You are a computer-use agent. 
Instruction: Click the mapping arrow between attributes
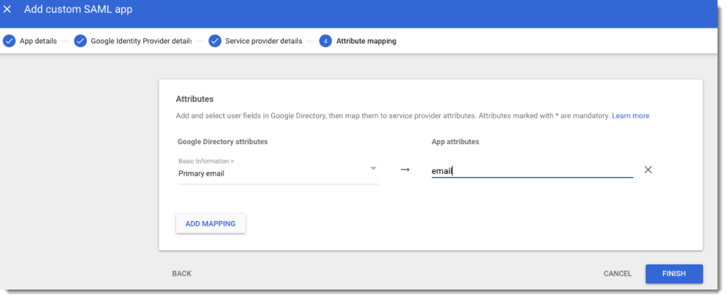pos(405,170)
